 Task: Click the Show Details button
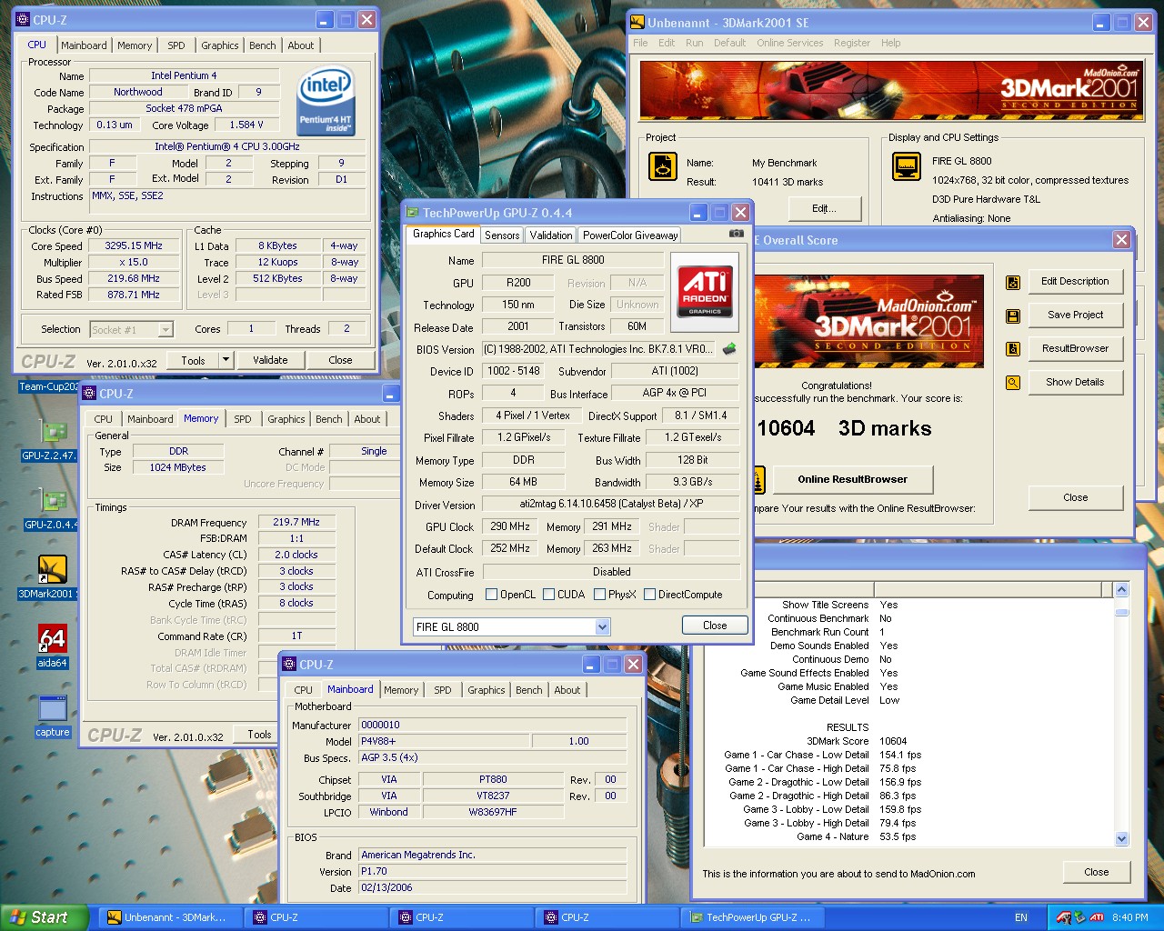pyautogui.click(x=1075, y=382)
